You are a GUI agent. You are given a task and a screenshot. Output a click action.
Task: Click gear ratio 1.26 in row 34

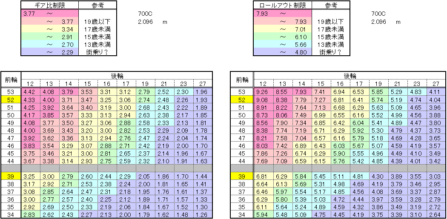tap(203, 214)
